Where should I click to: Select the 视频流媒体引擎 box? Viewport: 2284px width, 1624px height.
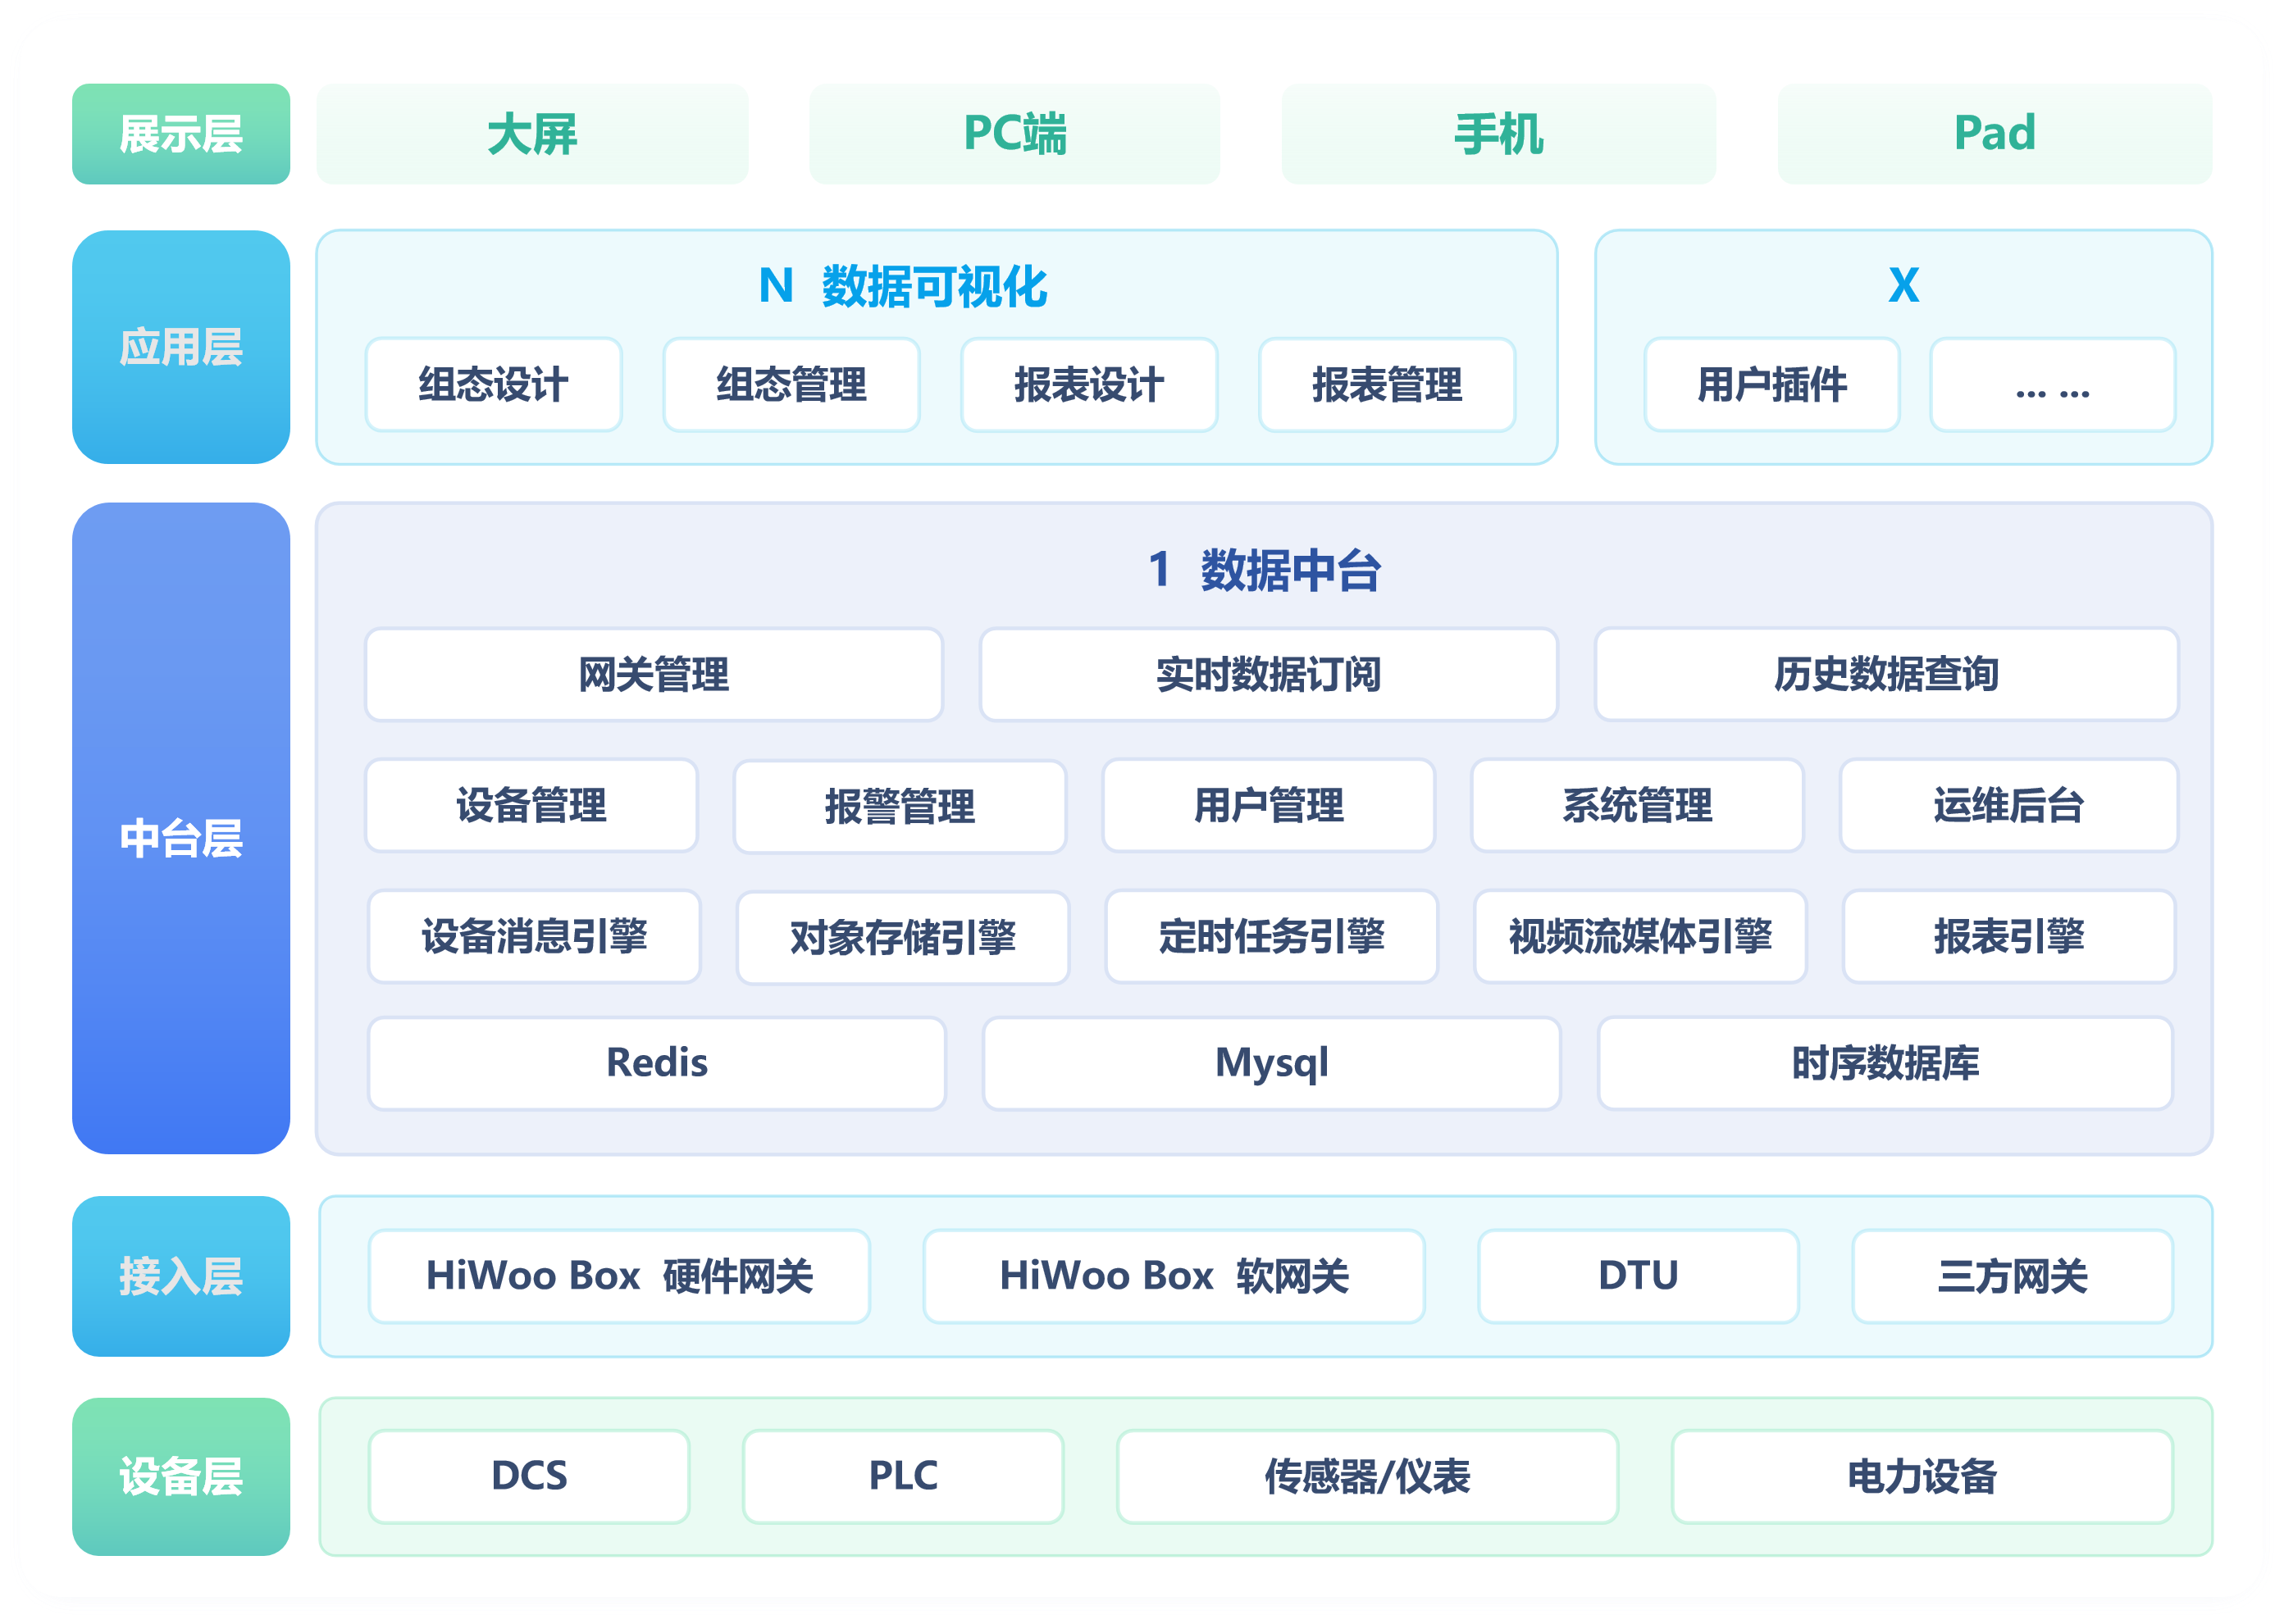[x=1639, y=936]
